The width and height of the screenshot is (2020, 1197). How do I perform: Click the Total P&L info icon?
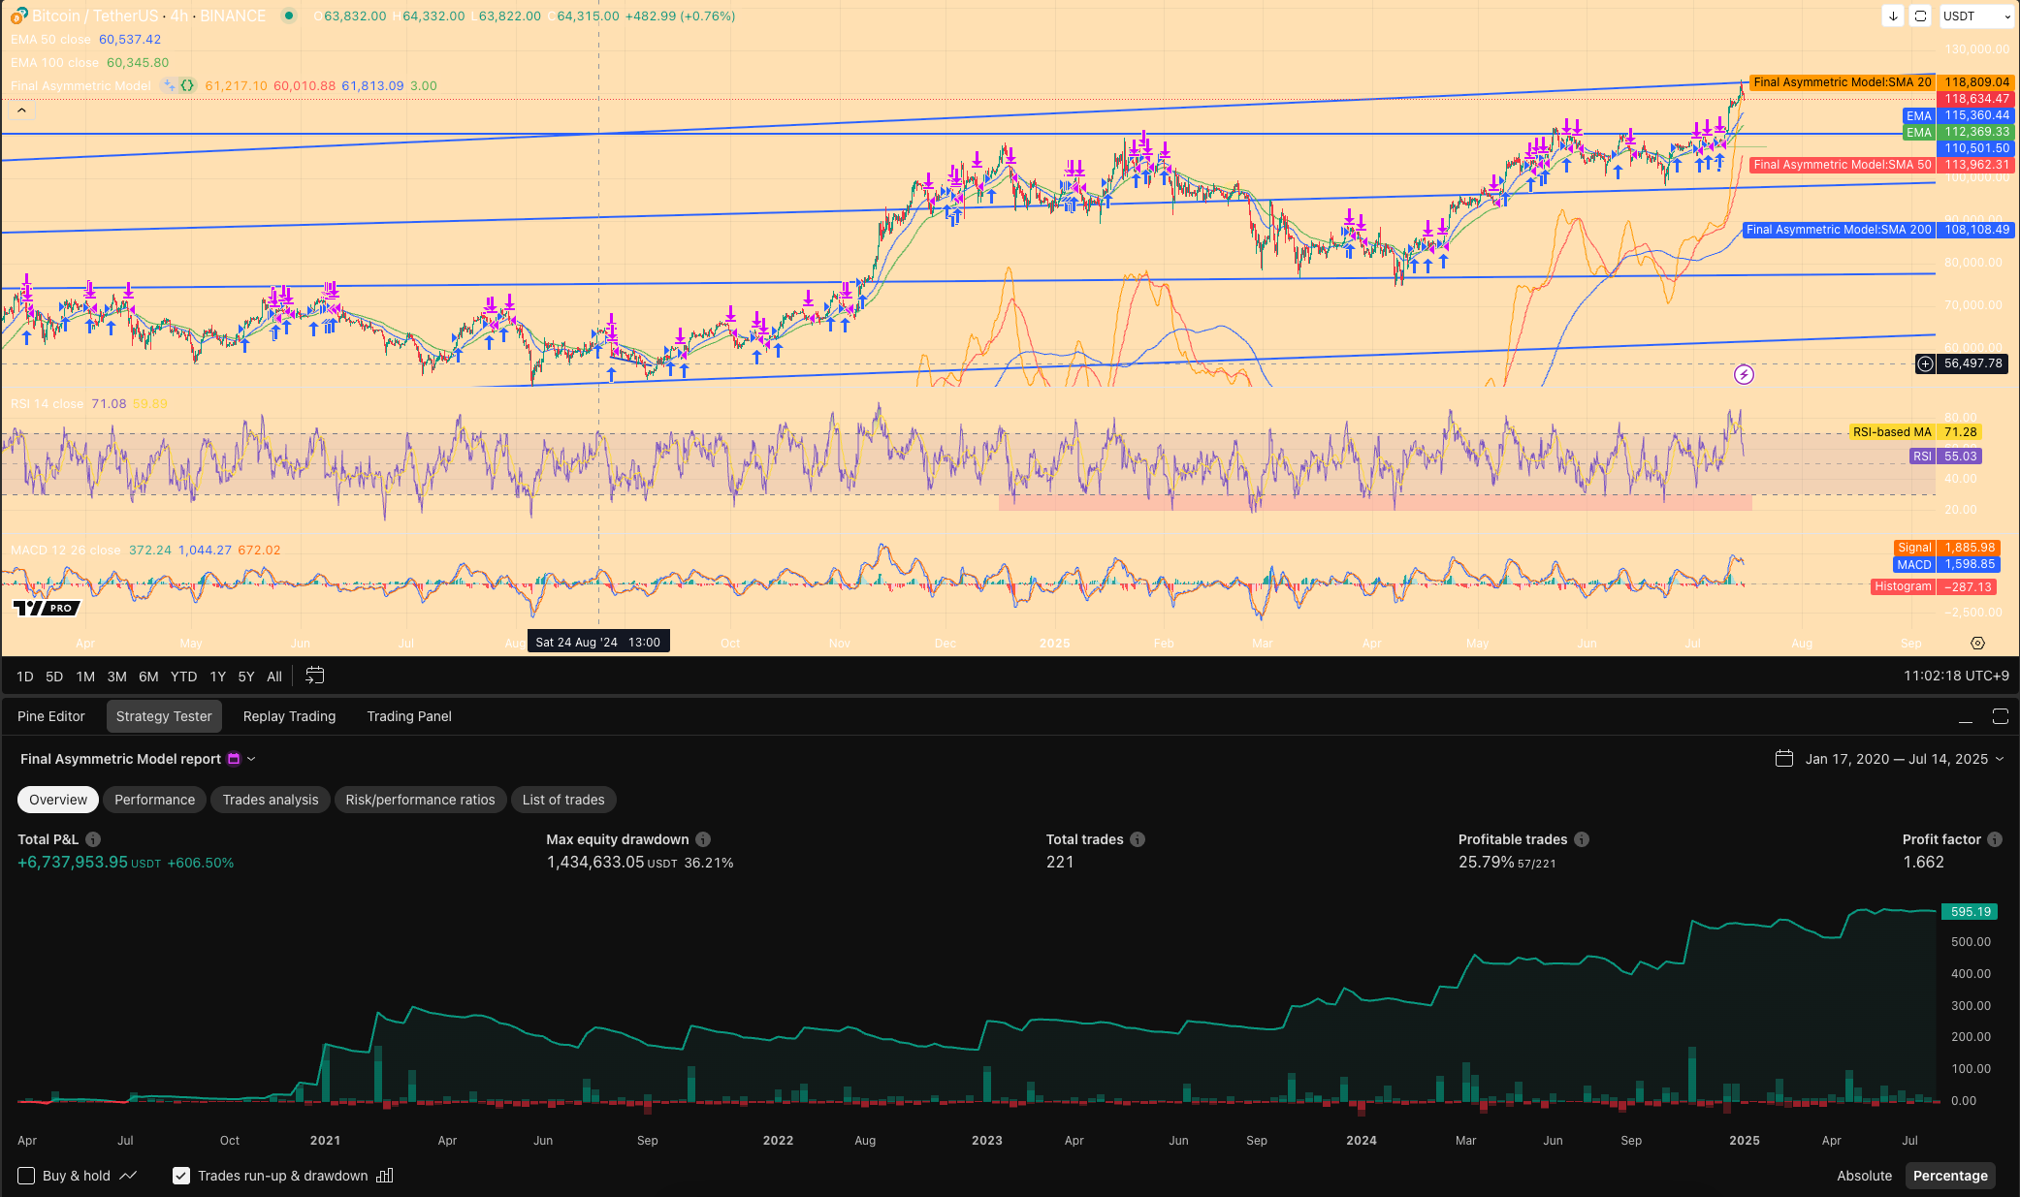click(93, 839)
